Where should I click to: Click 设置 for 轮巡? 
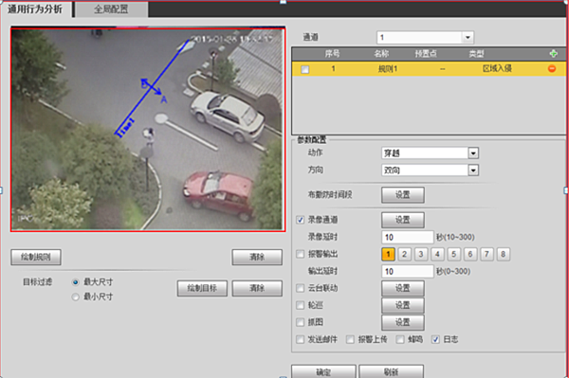click(x=403, y=305)
